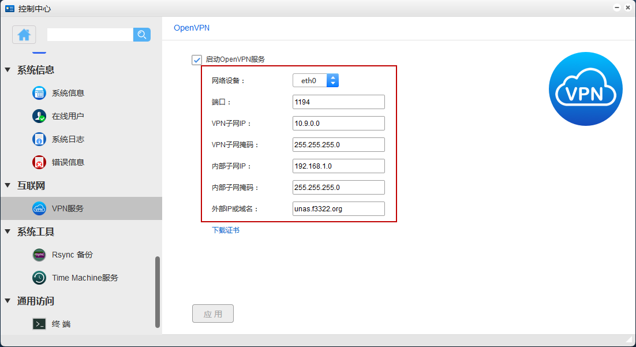Minimize the 控制中心 window
Screen dimensions: 636x347
(x=617, y=8)
